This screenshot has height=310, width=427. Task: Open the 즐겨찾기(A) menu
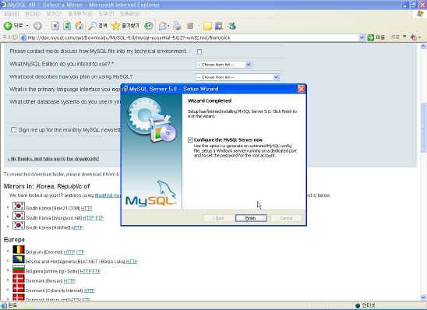click(x=79, y=13)
